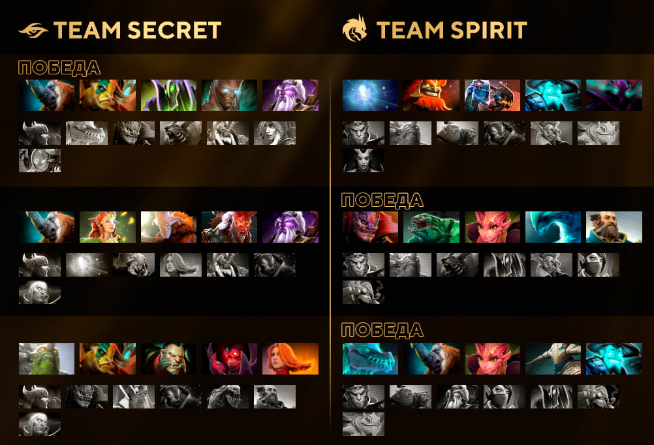Screen dimensions: 654x445
Task: Click ПОБЕДА label above Secret's first game
Action: click(59, 68)
